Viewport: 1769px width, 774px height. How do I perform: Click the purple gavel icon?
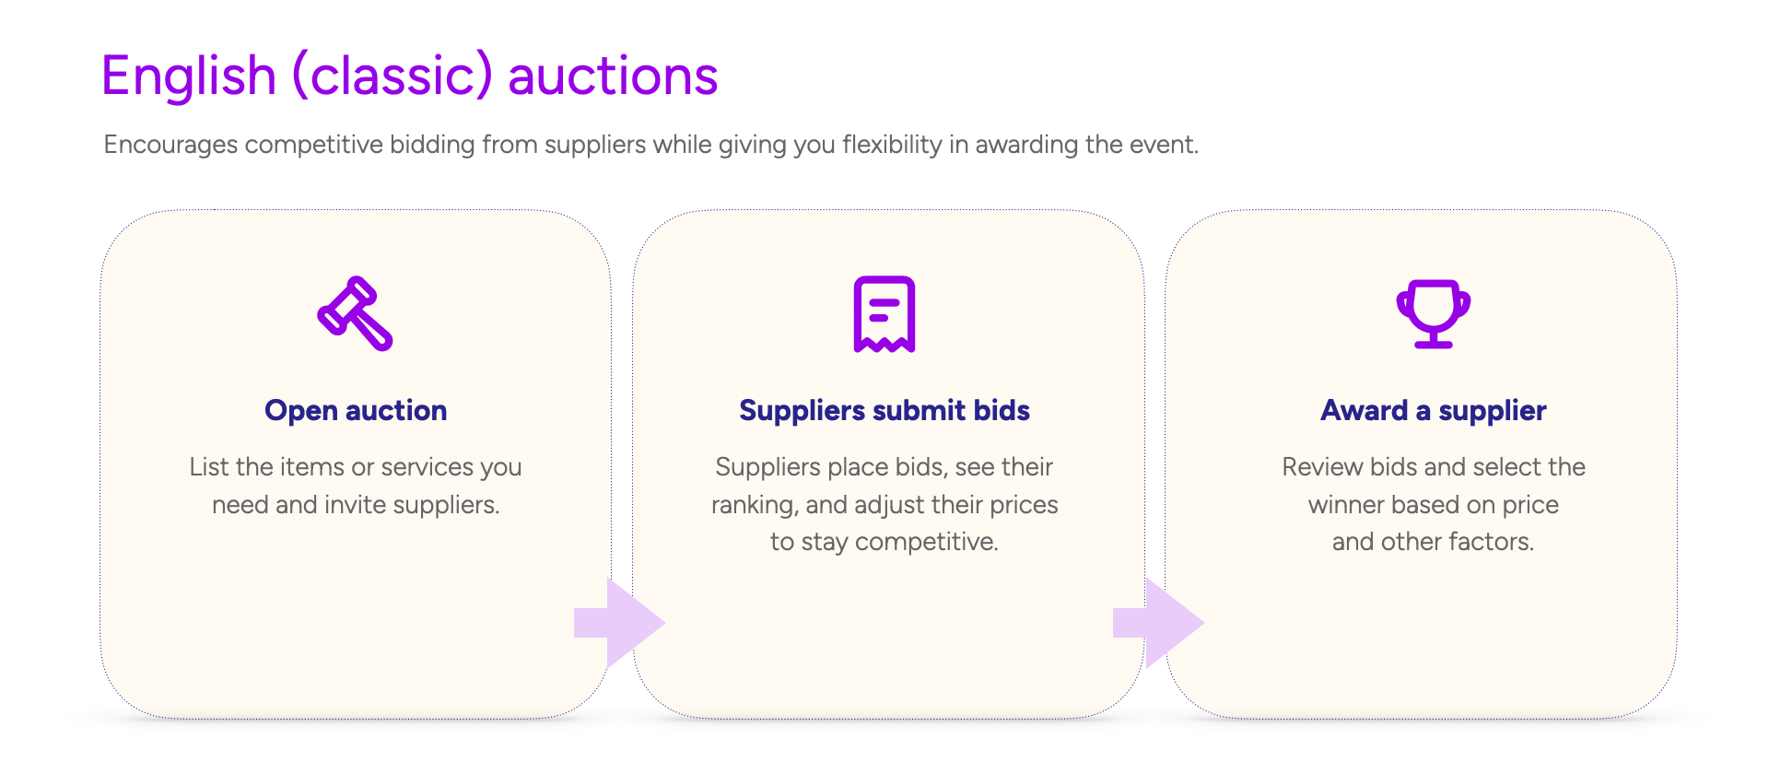tap(355, 313)
